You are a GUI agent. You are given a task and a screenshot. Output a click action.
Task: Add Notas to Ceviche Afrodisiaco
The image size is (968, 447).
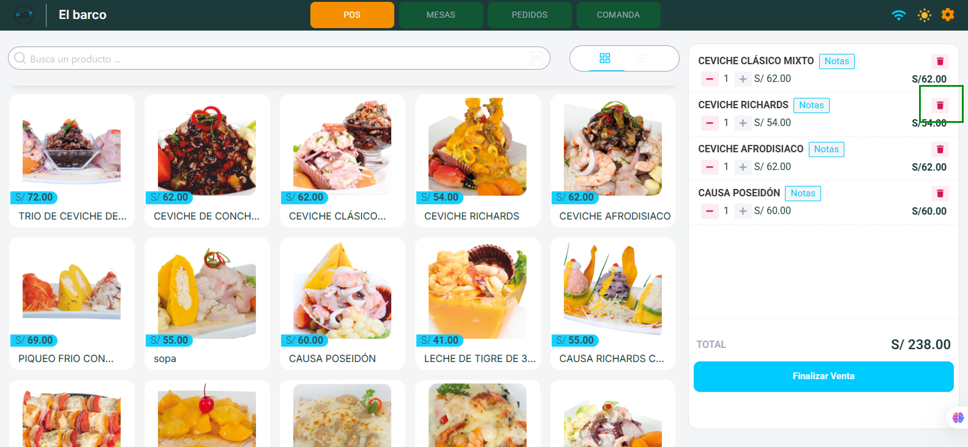coord(826,149)
